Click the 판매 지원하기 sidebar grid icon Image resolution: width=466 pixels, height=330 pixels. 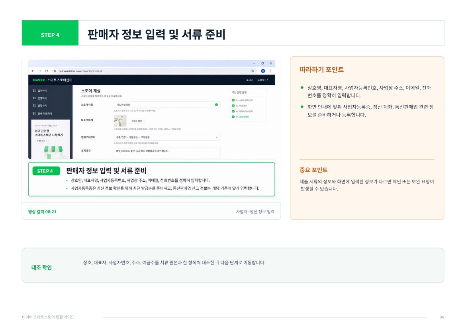coord(34,114)
